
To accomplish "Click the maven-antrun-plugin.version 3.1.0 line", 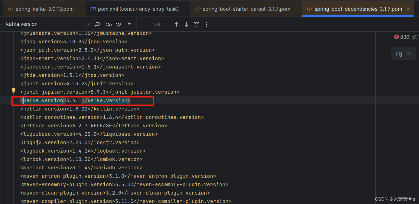I will point(118,176).
